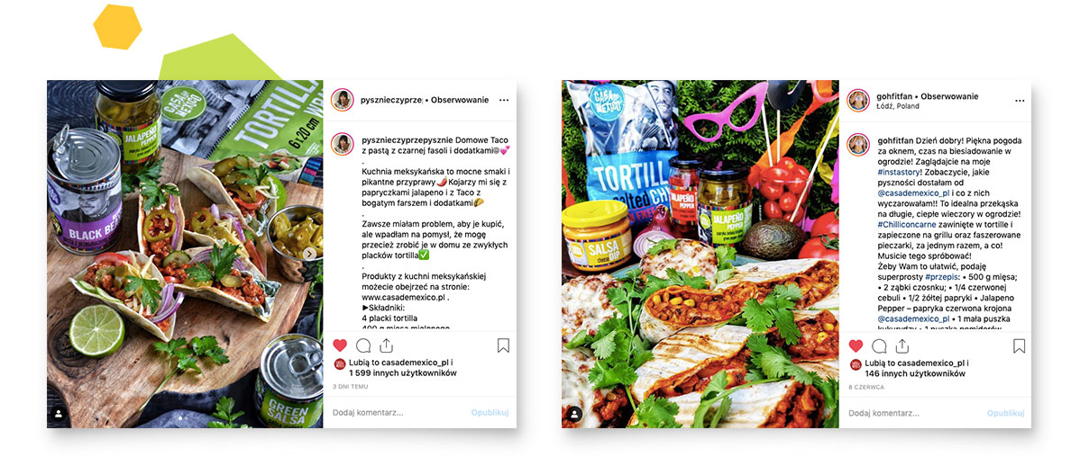This screenshot has width=1080, height=457.
Task: Open three-dot menu on gohfitfan post
Action: coord(1019,101)
